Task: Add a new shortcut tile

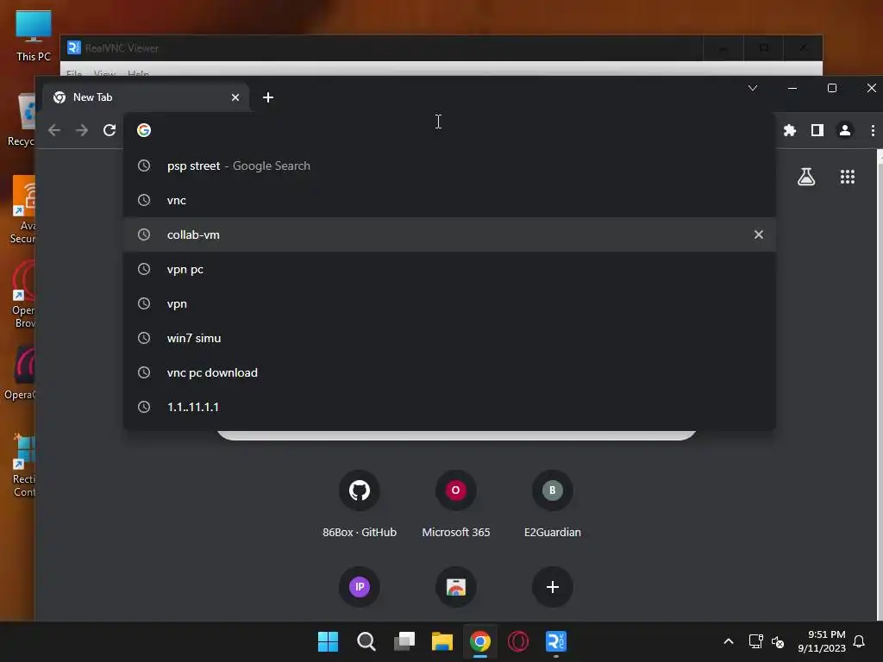Action: [x=553, y=587]
